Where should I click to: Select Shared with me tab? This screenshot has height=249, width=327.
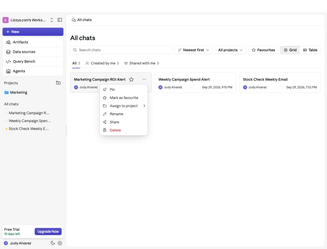pyautogui.click(x=142, y=63)
